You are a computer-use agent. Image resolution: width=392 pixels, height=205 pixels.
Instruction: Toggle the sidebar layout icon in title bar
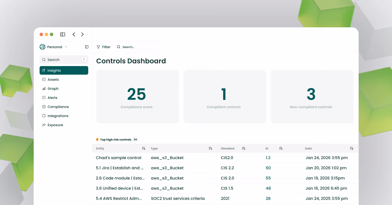[x=63, y=34]
